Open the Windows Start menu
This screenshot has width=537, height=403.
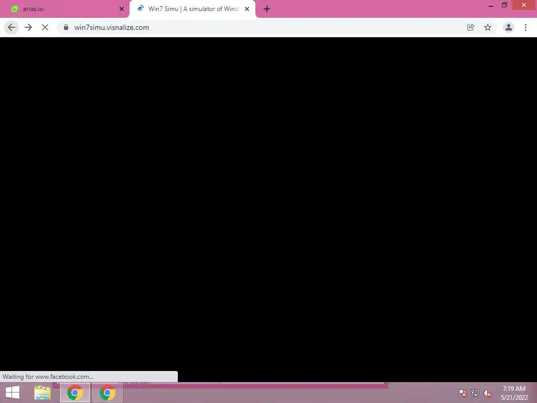click(x=13, y=393)
